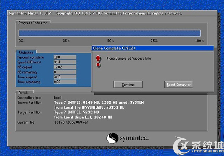Click the Symantec yin-yang logo icon
The width and height of the screenshot is (224, 156).
pyautogui.click(x=112, y=138)
